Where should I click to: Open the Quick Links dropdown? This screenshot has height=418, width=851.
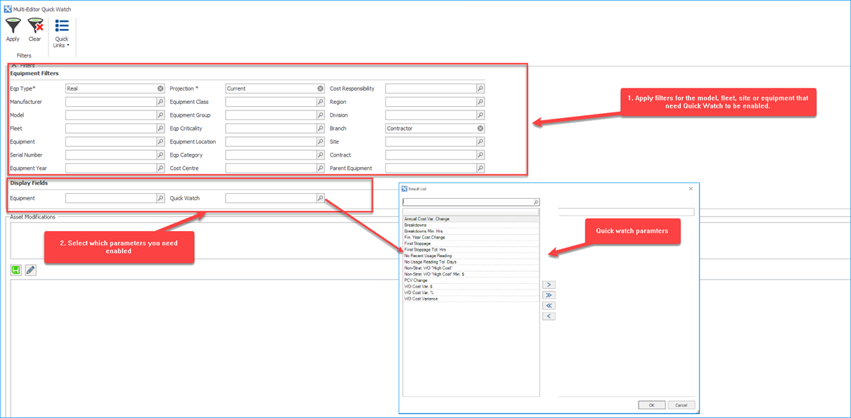click(x=62, y=33)
